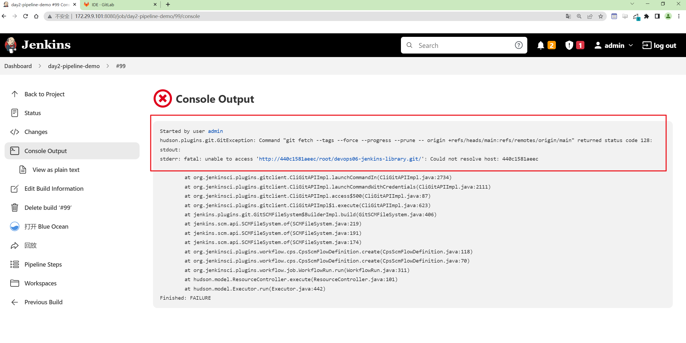This screenshot has height=343, width=686.
Task: Click the Blue Ocean icon
Action: (15, 227)
